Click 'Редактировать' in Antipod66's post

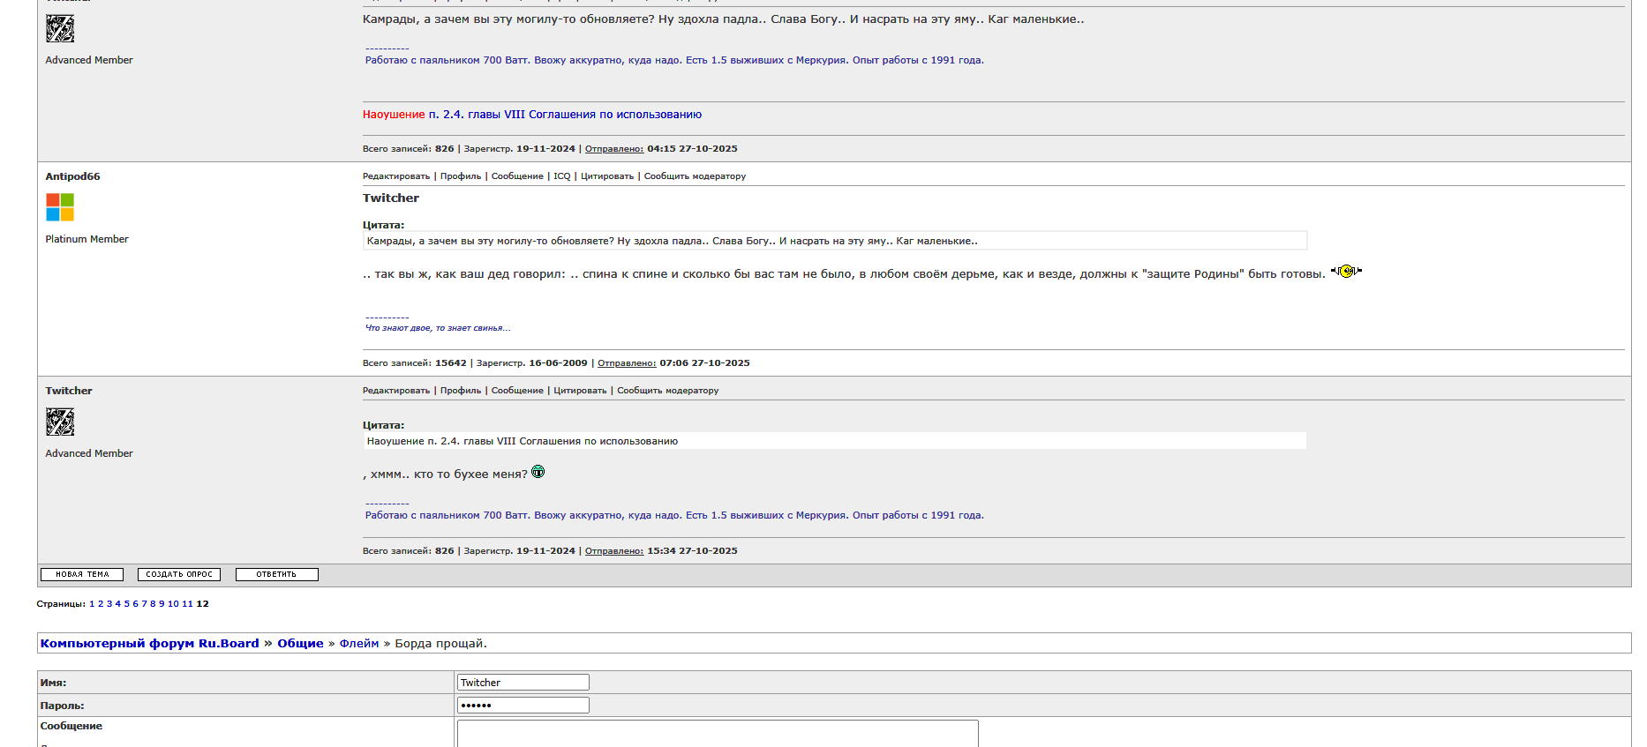point(395,176)
